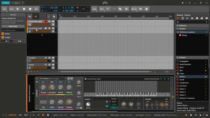The width and height of the screenshot is (210, 118).
Task: Click the tempo value 110.00
Action: (53, 8)
